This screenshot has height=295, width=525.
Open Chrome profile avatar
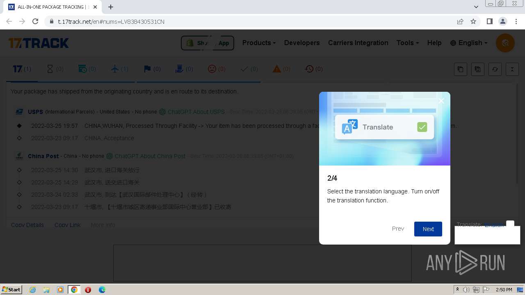502,21
